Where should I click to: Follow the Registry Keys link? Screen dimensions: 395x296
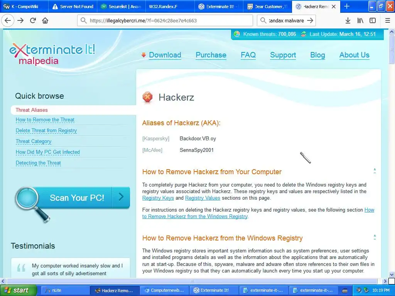158,198
